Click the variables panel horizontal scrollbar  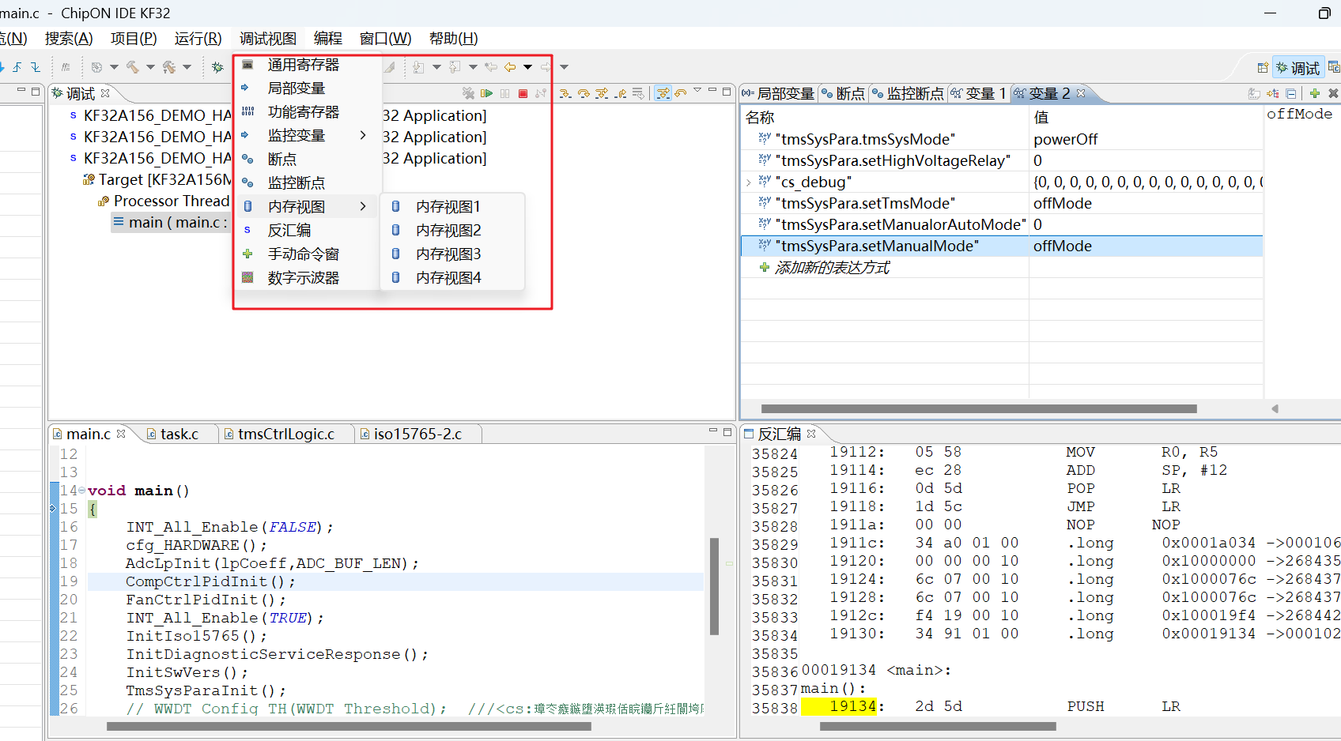click(x=979, y=408)
